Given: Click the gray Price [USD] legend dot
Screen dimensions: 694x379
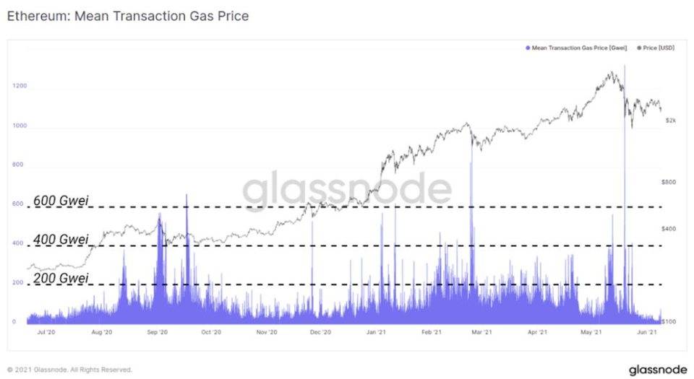Looking at the screenshot, I should pos(639,48).
